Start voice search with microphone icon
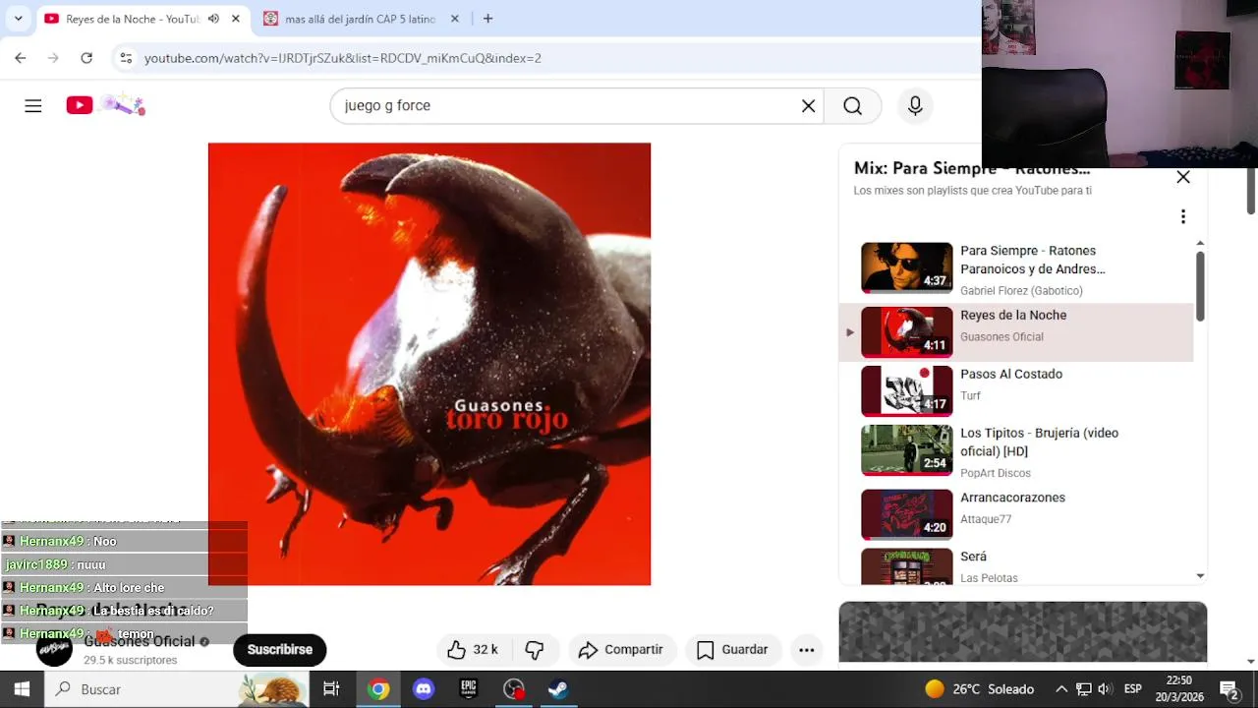Viewport: 1258px width, 708px height. coord(915,105)
